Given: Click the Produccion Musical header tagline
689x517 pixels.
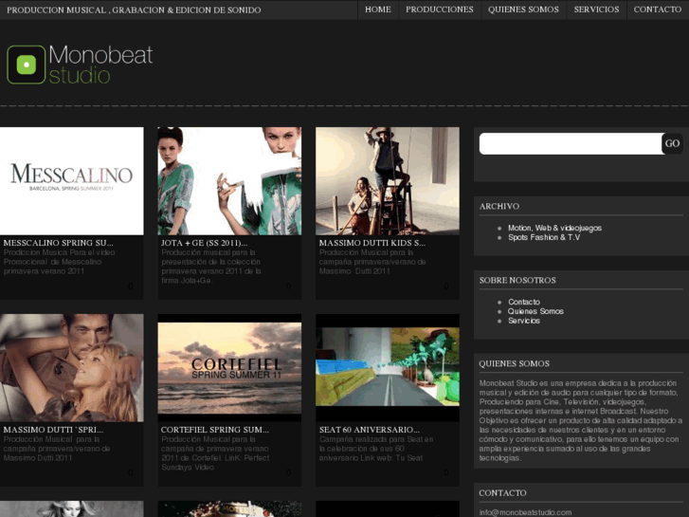Looking at the screenshot, I should pyautogui.click(x=134, y=10).
